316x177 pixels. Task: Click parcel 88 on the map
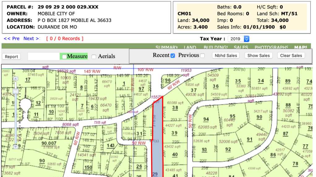coord(288,105)
